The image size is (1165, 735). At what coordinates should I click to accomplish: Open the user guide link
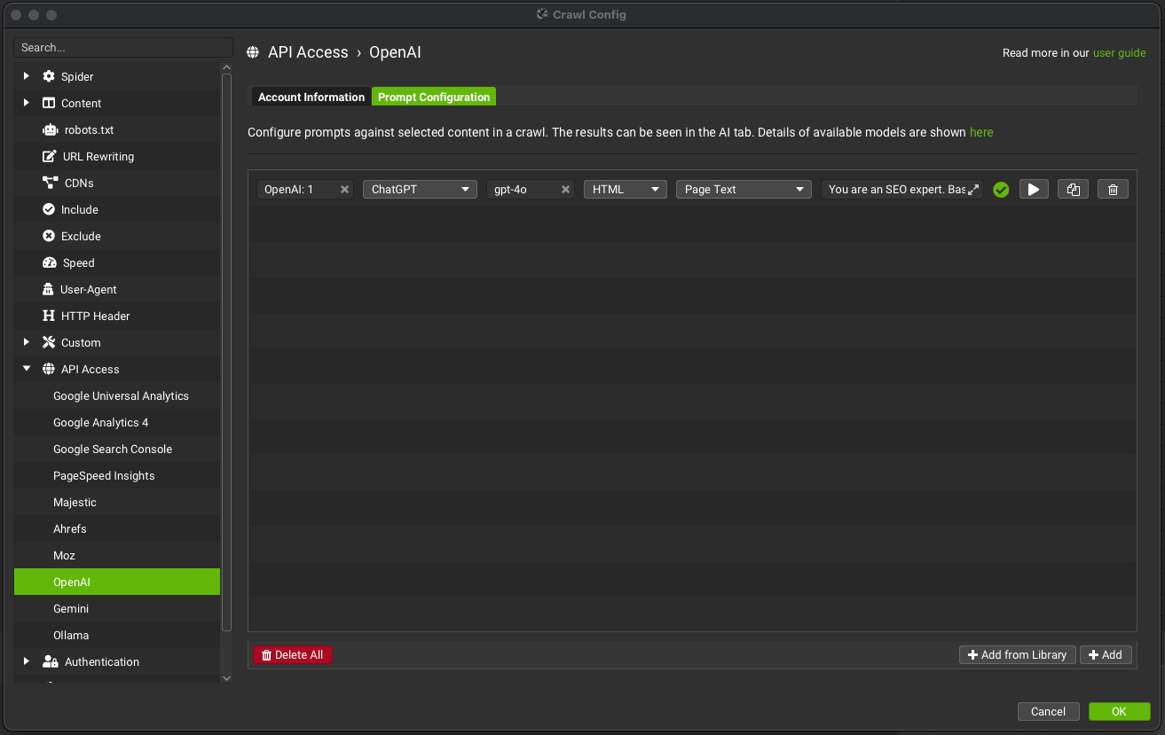point(1119,52)
